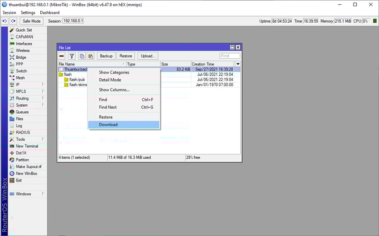Choose Download from the context menu
The image size is (379, 236).
click(108, 125)
